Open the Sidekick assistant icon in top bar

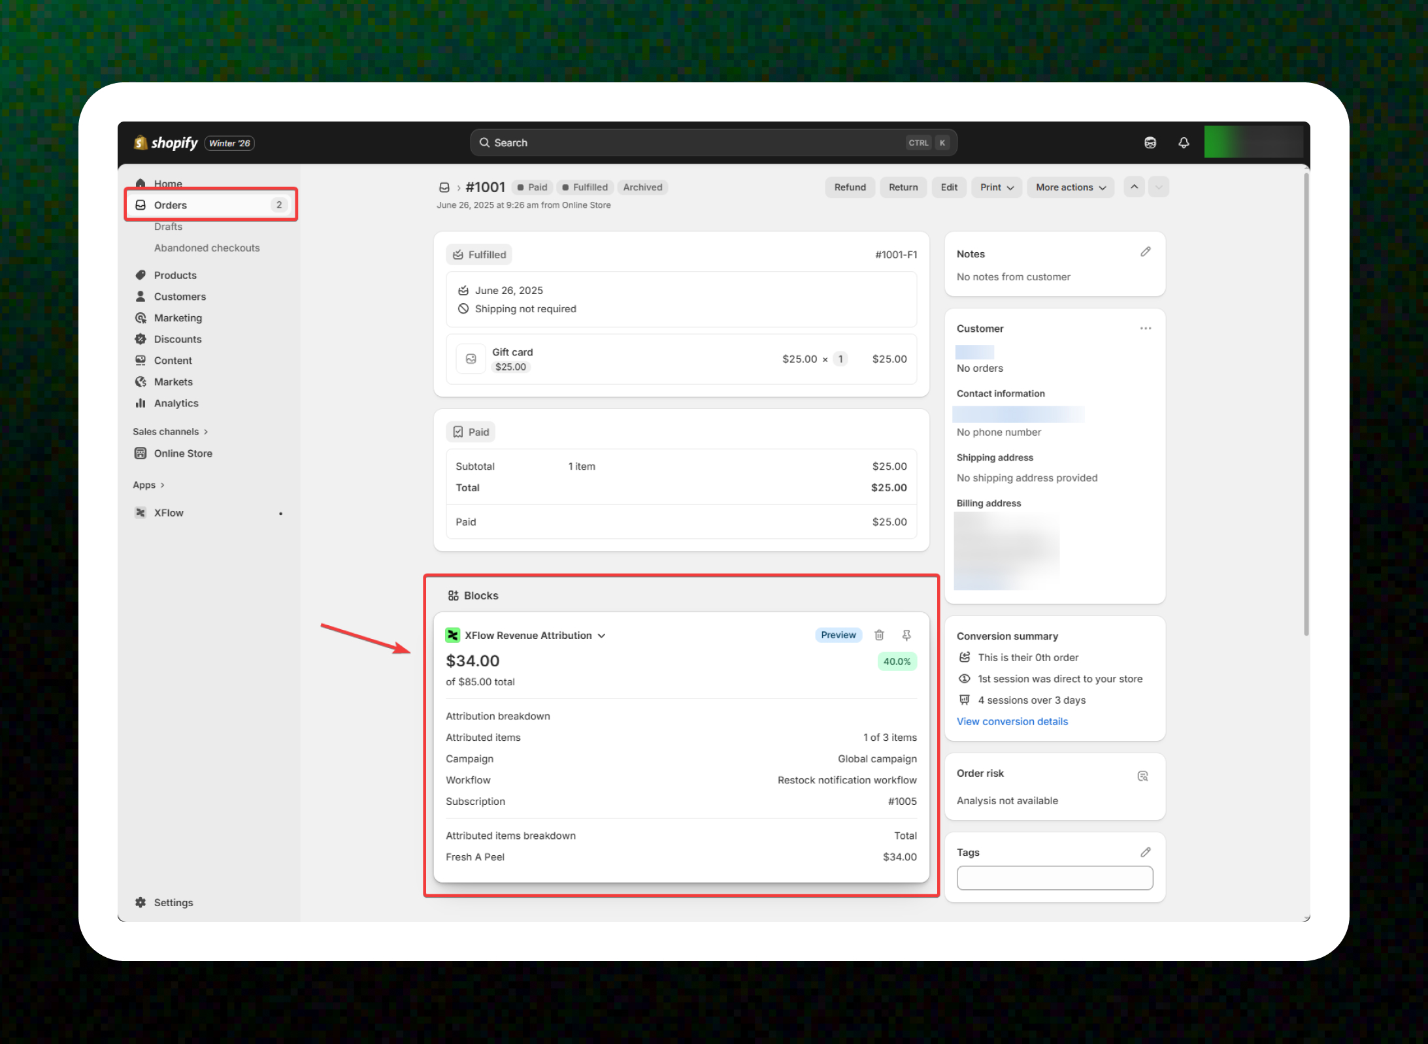(x=1150, y=142)
